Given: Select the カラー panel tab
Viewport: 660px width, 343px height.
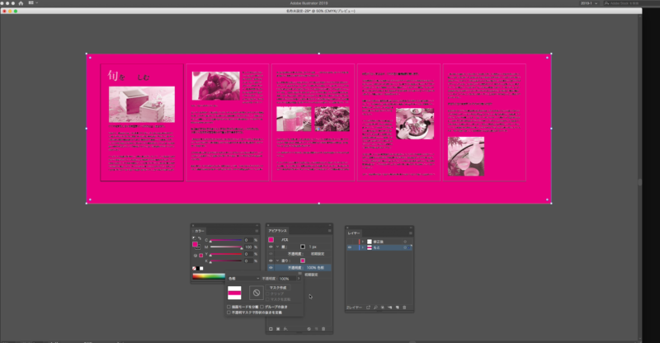Looking at the screenshot, I should click(200, 231).
